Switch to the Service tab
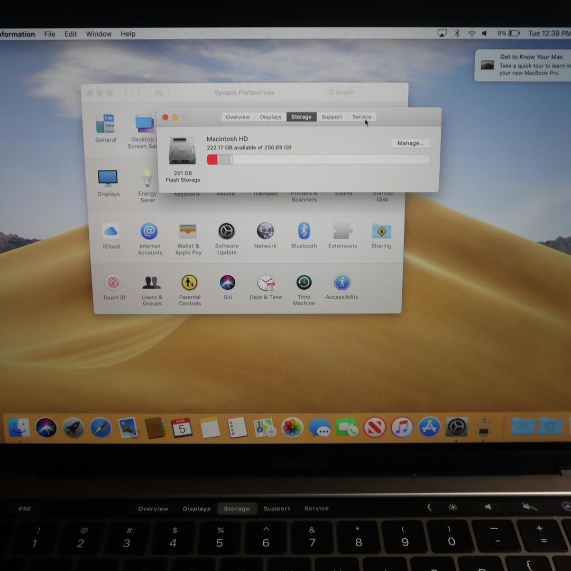This screenshot has height=571, width=571. pos(362,117)
